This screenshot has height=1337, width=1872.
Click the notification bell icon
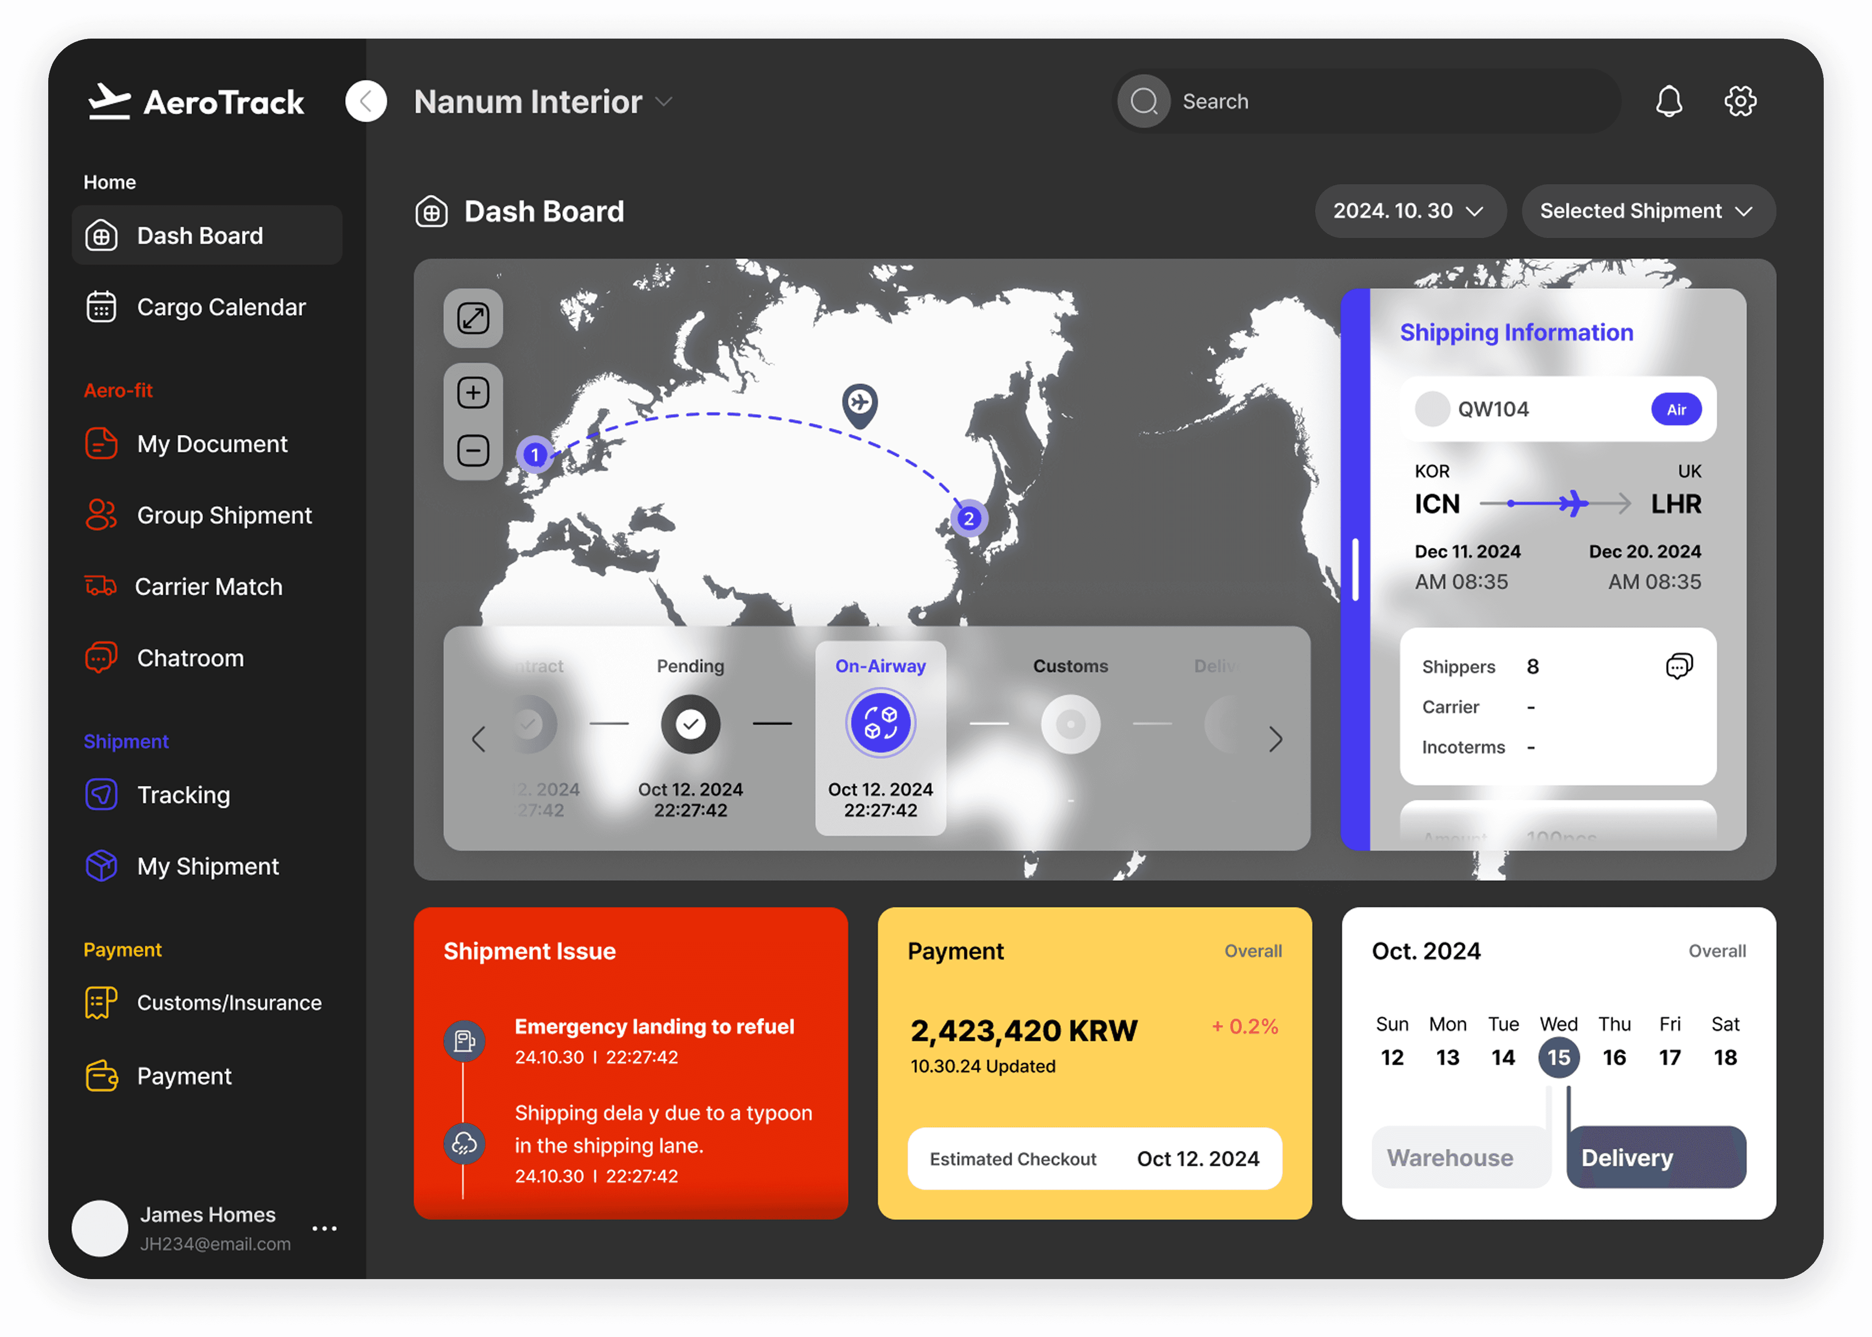point(1668,101)
